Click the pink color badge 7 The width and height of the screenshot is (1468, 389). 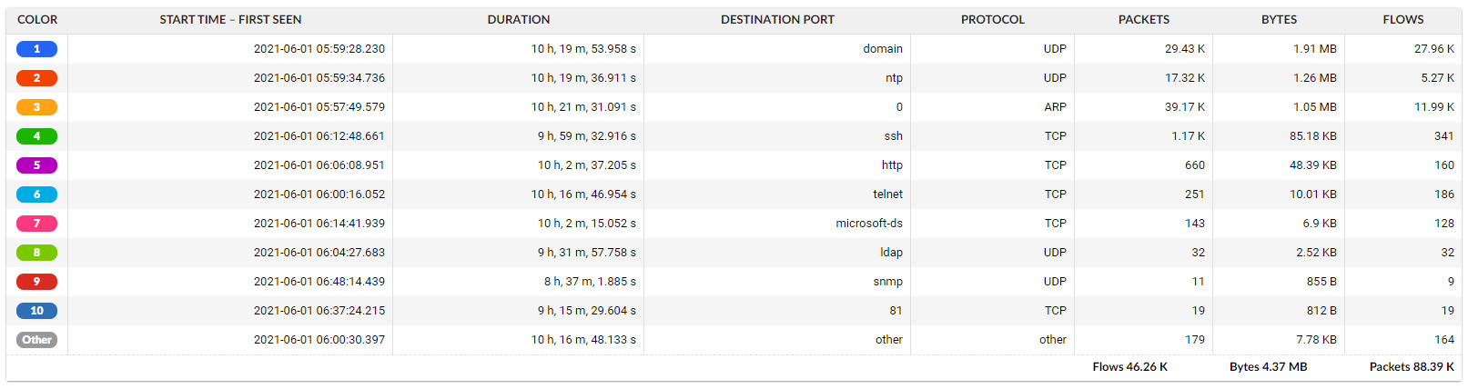tap(36, 224)
